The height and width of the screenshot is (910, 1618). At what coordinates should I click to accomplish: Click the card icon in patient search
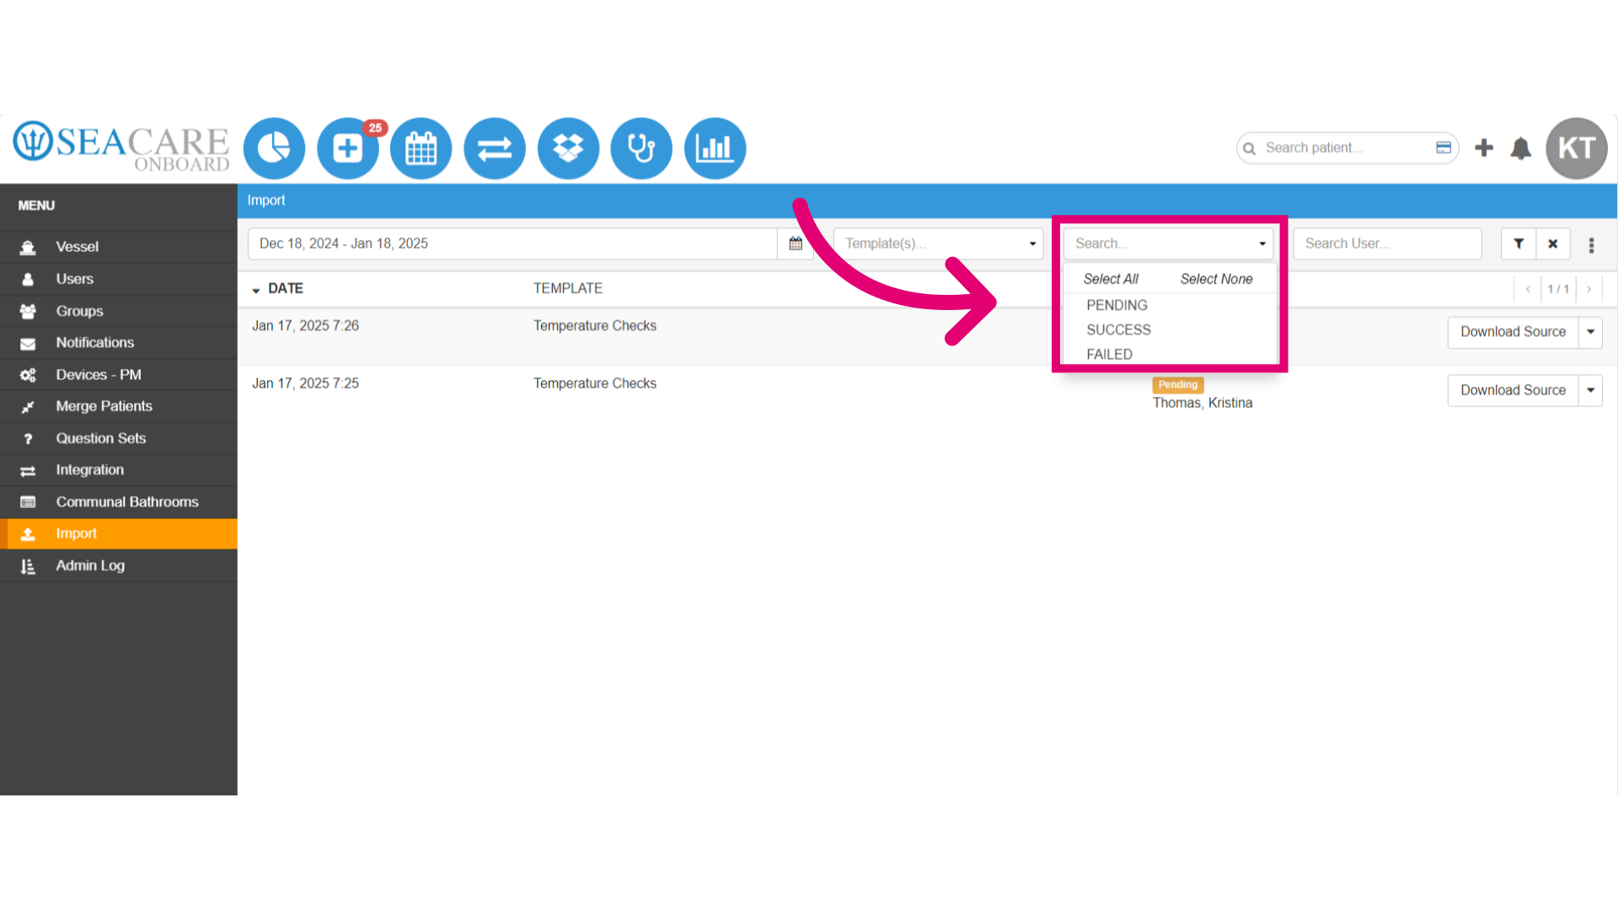click(1444, 147)
